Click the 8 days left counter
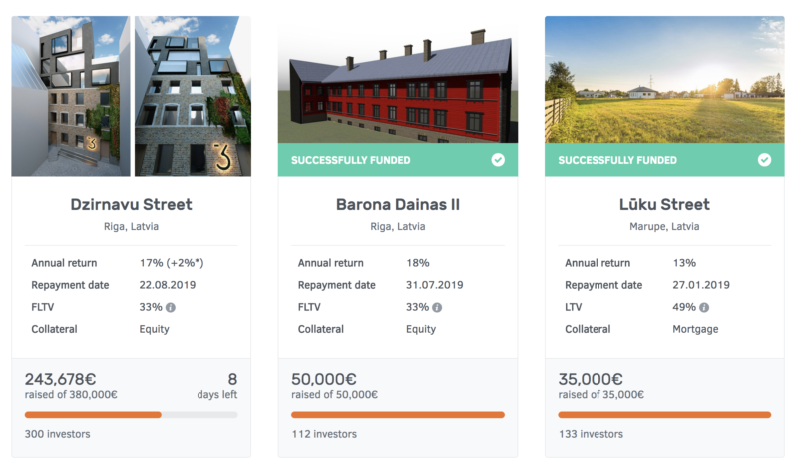This screenshot has height=465, width=798. 217,386
